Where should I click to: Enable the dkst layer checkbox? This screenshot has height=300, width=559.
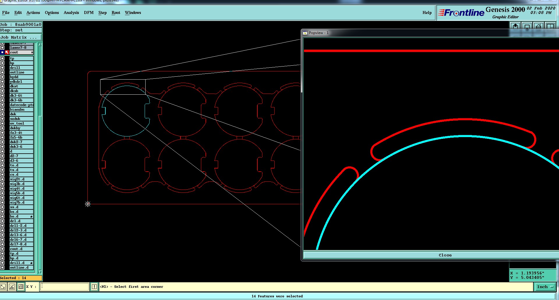point(2,86)
